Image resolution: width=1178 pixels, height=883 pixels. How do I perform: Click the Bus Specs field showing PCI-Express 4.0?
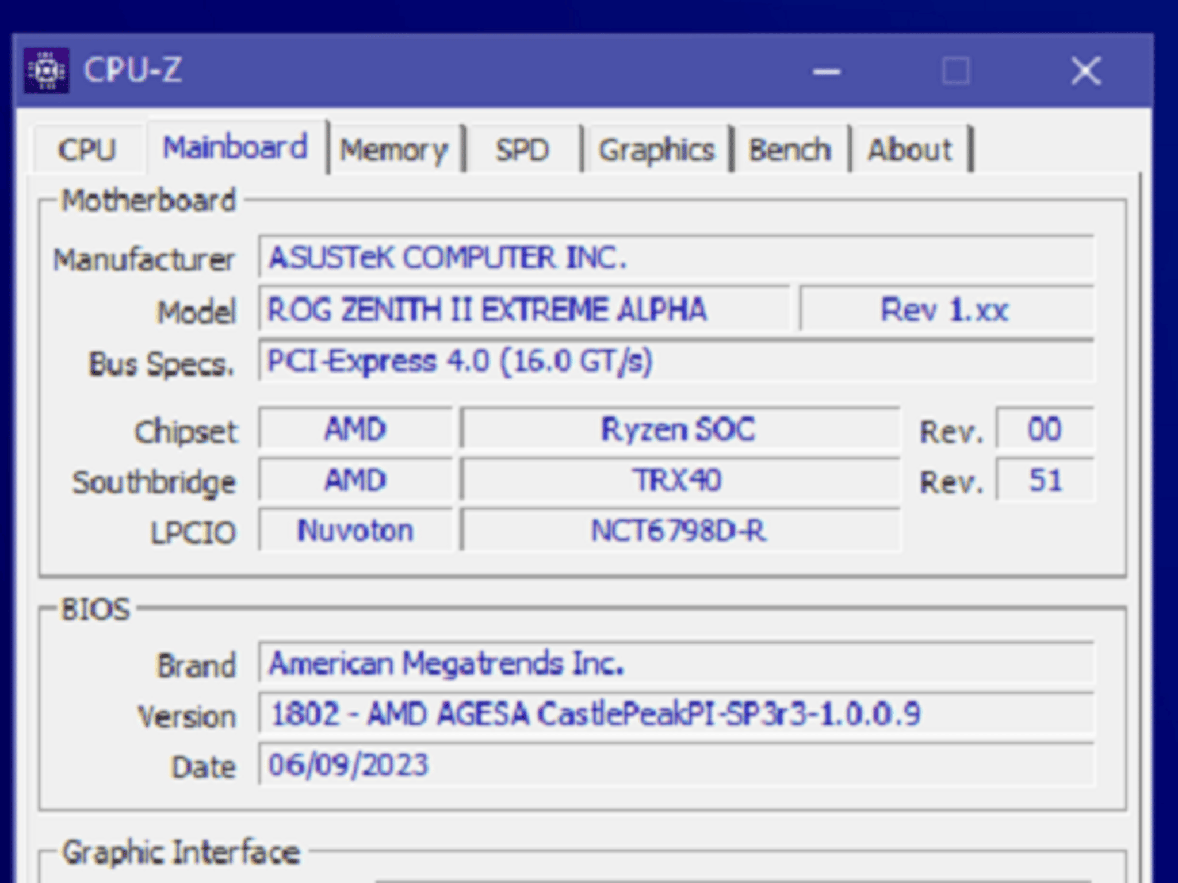pyautogui.click(x=673, y=362)
